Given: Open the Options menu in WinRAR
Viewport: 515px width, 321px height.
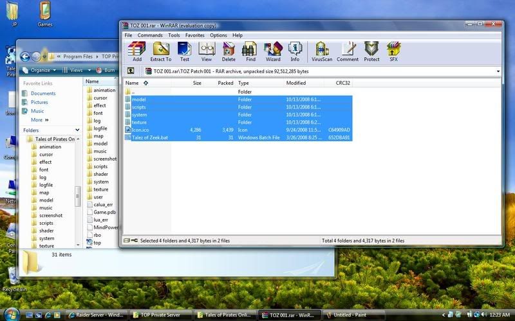Looking at the screenshot, I should (x=218, y=35).
